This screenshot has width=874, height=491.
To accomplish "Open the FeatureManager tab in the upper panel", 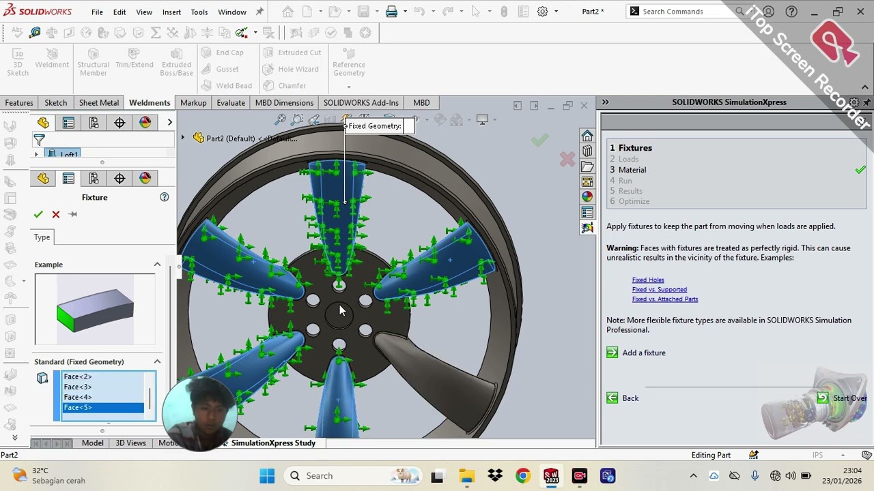I will click(x=43, y=122).
